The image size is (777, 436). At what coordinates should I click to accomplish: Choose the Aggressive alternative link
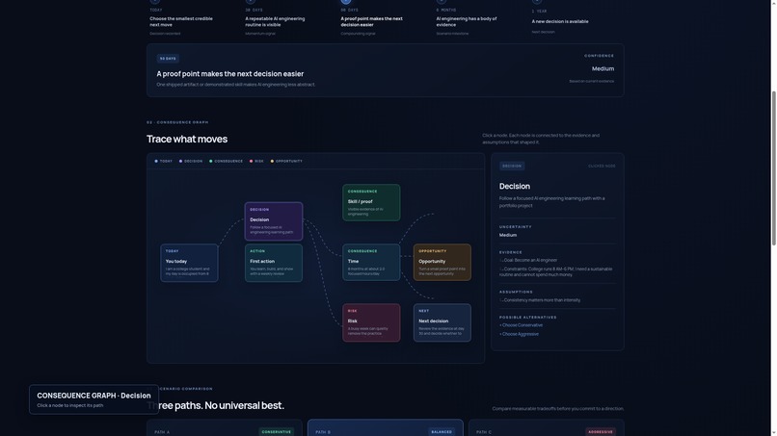tap(519, 334)
